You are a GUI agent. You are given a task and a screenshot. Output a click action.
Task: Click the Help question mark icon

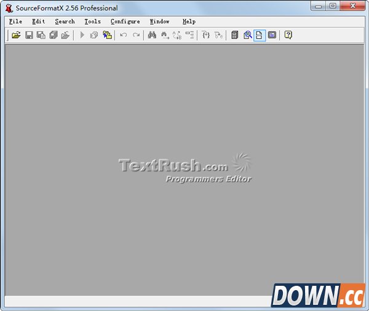tap(288, 35)
